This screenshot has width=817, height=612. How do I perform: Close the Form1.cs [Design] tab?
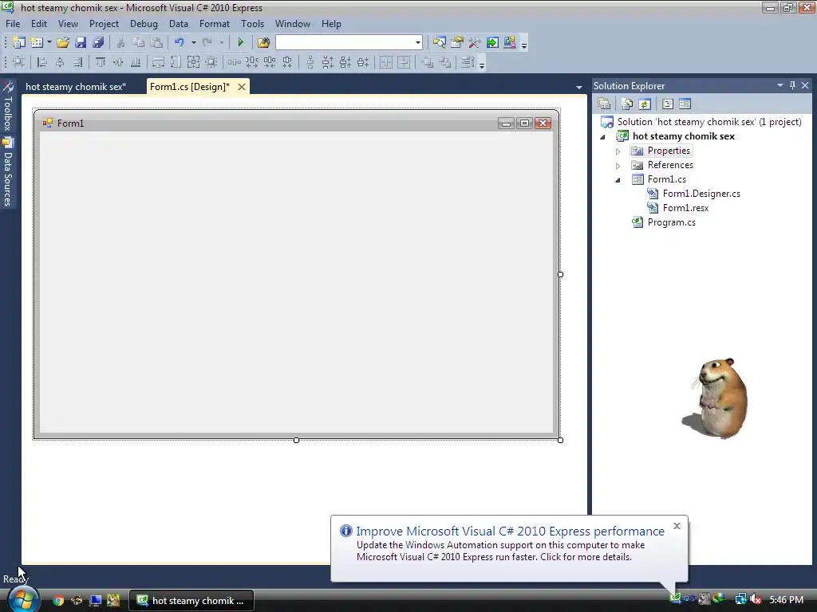[x=242, y=87]
